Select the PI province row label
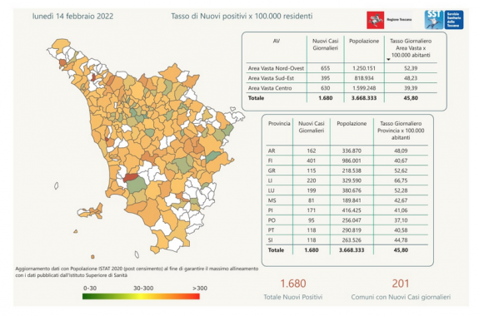 point(270,210)
